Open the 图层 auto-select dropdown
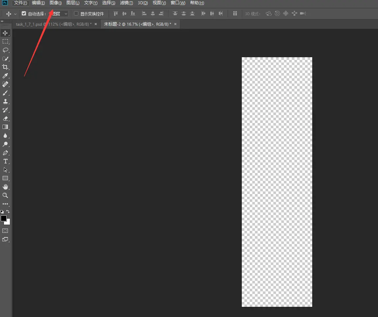378x317 pixels. pyautogui.click(x=59, y=14)
